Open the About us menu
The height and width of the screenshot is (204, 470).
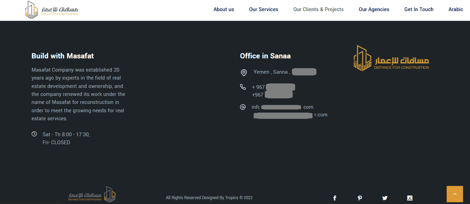tap(224, 9)
